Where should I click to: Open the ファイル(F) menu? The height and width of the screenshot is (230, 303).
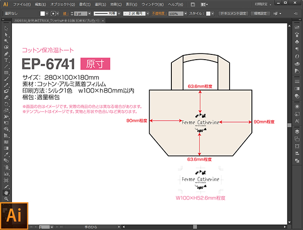pyautogui.click(x=23, y=4)
